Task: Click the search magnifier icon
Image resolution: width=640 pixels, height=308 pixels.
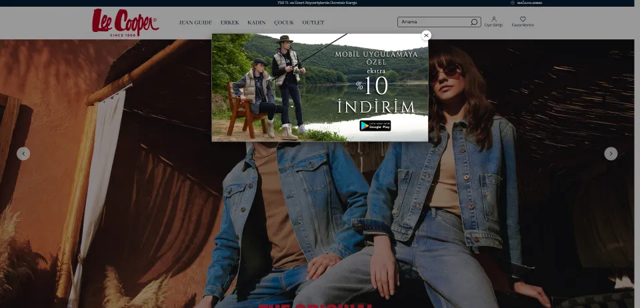Action: 474,22
